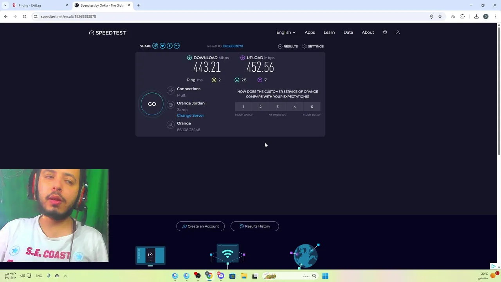The image size is (501, 282).
Task: Rate customer service 4
Action: point(295,107)
